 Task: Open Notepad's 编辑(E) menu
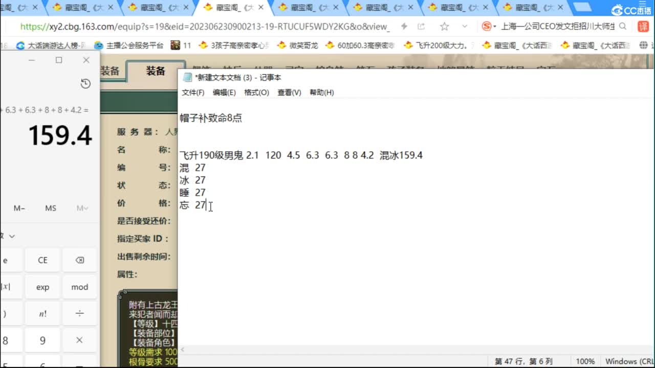click(224, 93)
